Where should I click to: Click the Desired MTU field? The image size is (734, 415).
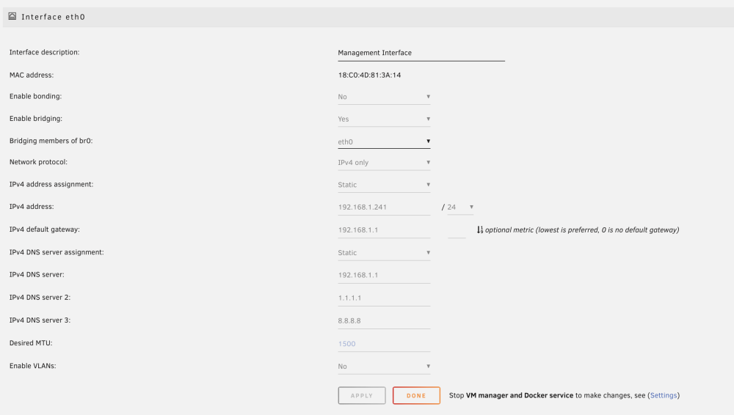pos(384,344)
